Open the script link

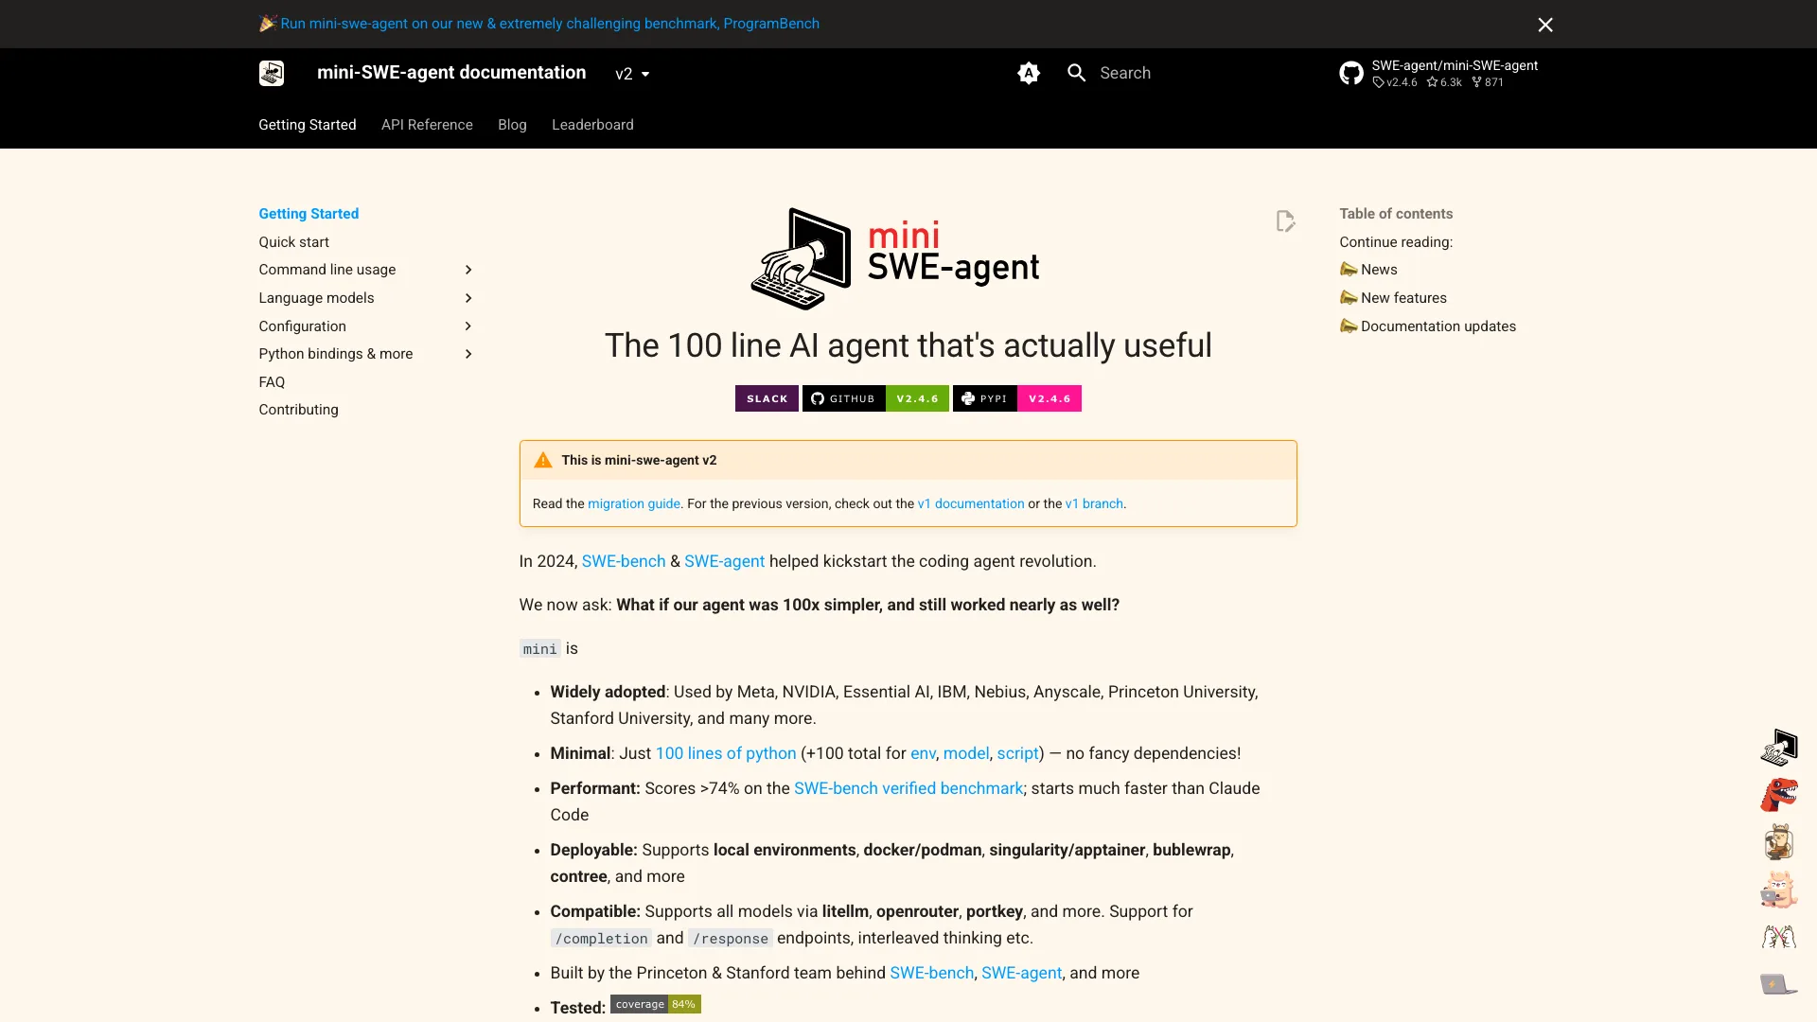1018,753
